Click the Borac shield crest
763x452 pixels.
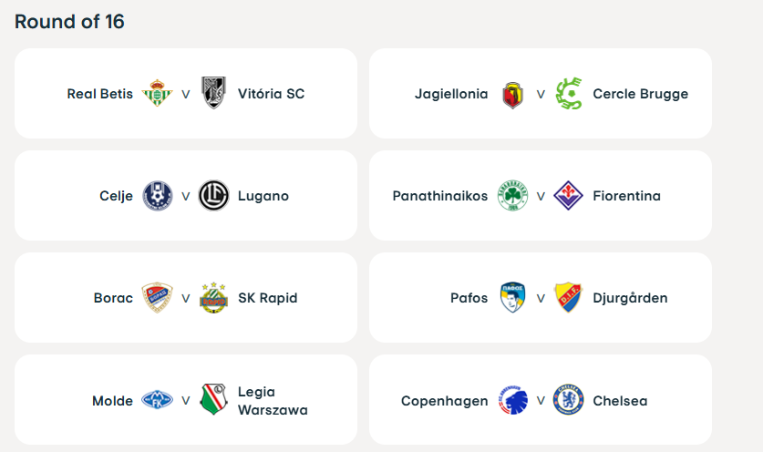coord(157,298)
